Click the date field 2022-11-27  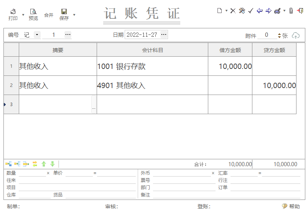click(x=142, y=35)
